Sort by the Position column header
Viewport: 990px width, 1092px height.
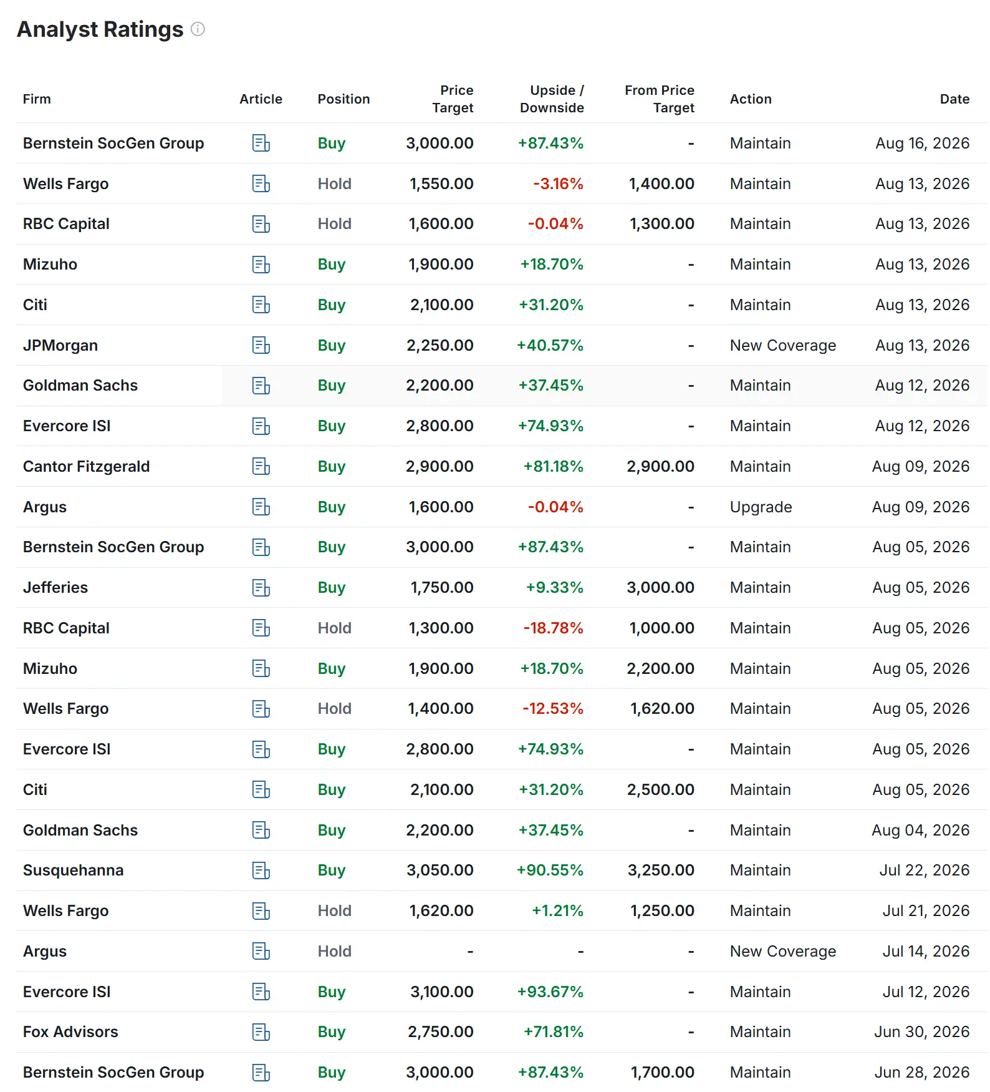[x=344, y=99]
